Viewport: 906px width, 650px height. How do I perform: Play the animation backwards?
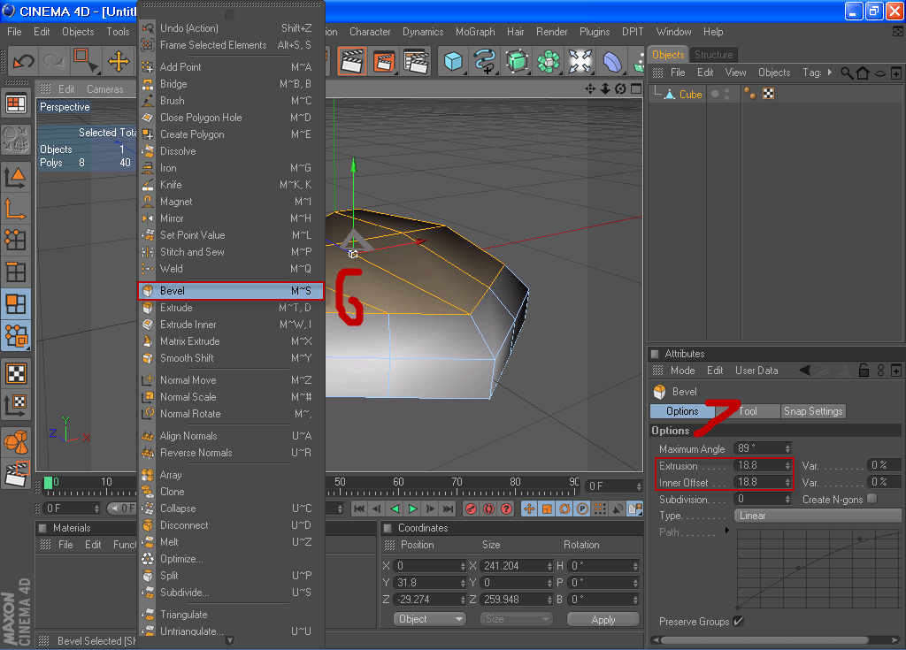tap(395, 509)
